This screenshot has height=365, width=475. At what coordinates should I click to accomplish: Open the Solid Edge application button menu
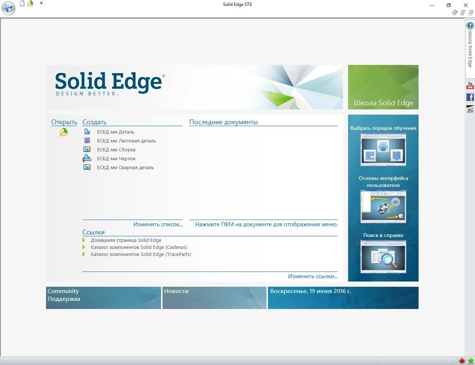(8, 8)
